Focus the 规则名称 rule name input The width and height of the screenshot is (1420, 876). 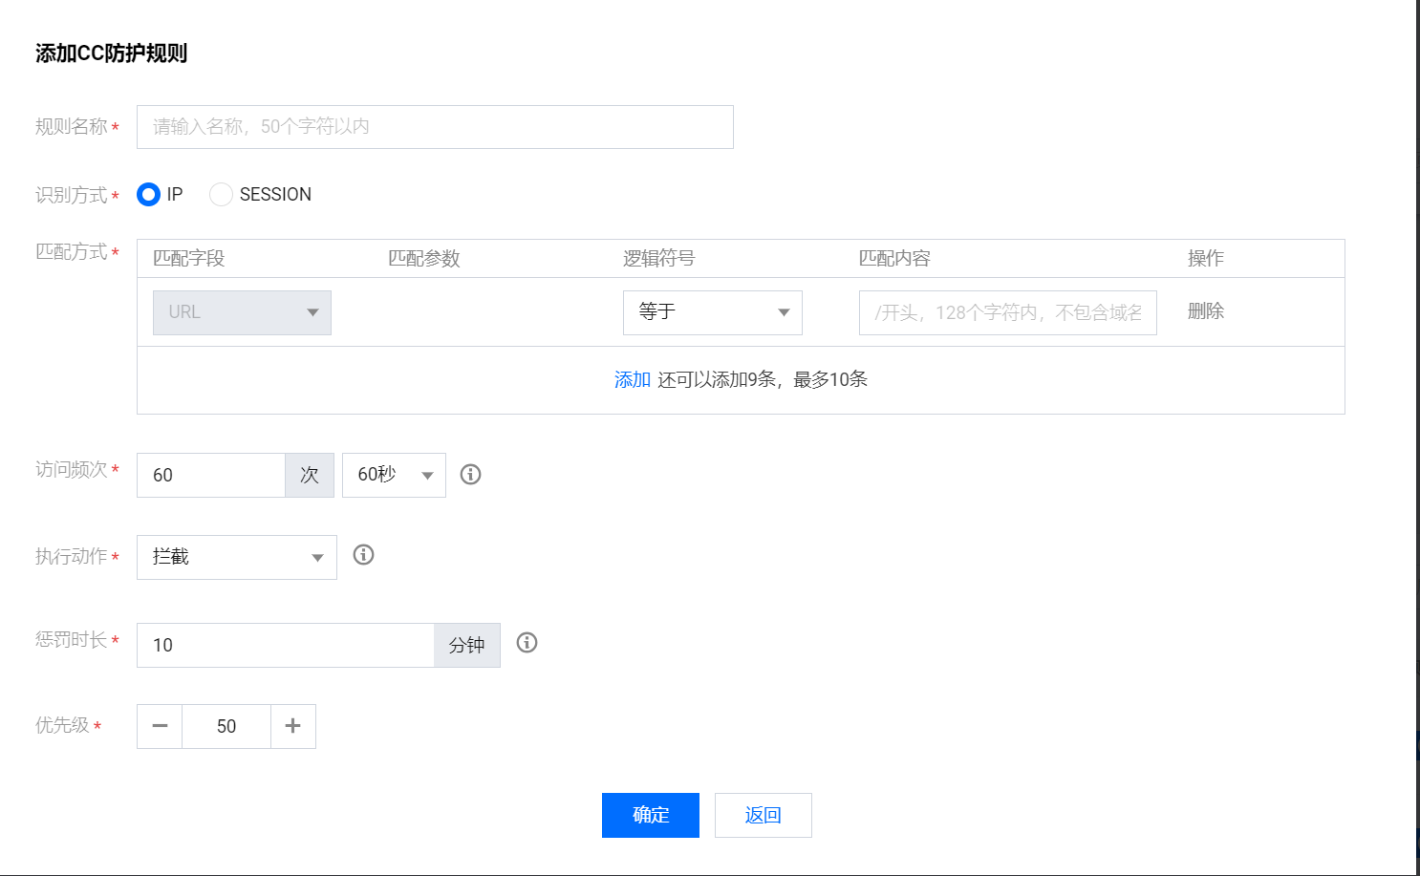435,127
